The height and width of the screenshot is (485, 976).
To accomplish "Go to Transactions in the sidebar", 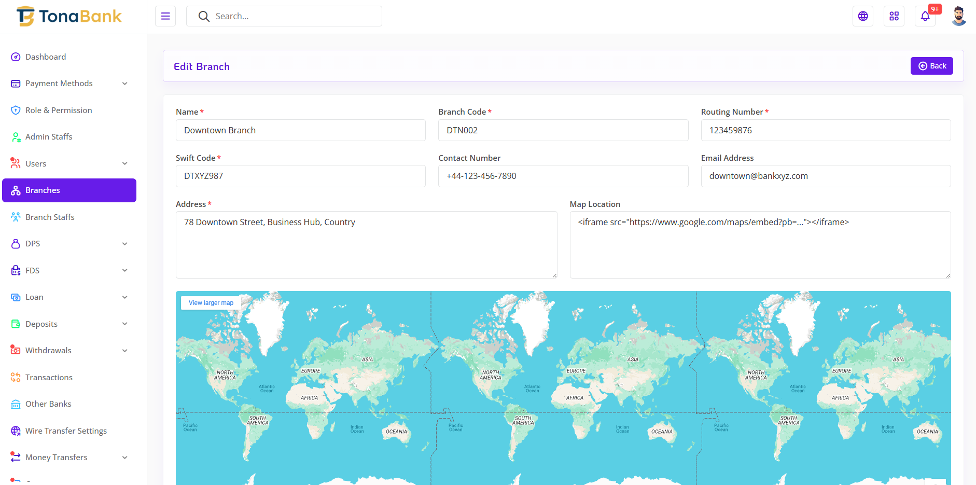I will [x=49, y=378].
